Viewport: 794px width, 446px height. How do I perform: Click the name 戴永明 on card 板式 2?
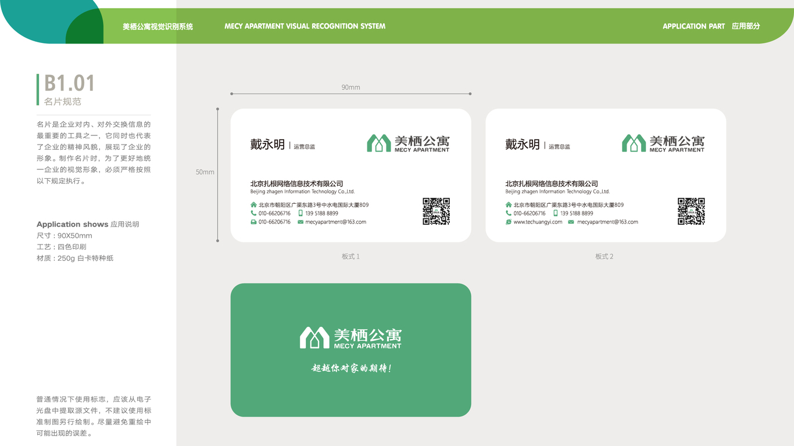(523, 145)
